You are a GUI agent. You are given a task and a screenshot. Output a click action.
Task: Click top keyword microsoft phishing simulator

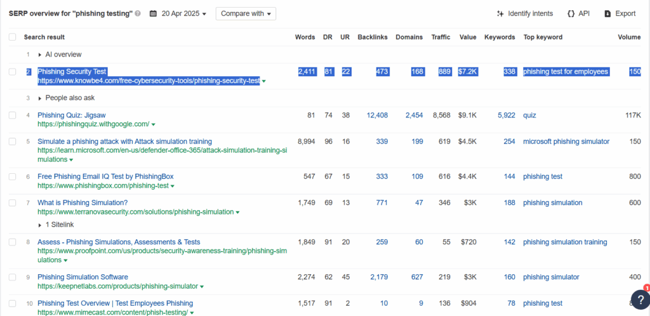coord(566,142)
